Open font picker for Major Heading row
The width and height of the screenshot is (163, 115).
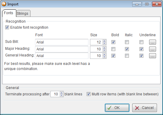point(152,49)
